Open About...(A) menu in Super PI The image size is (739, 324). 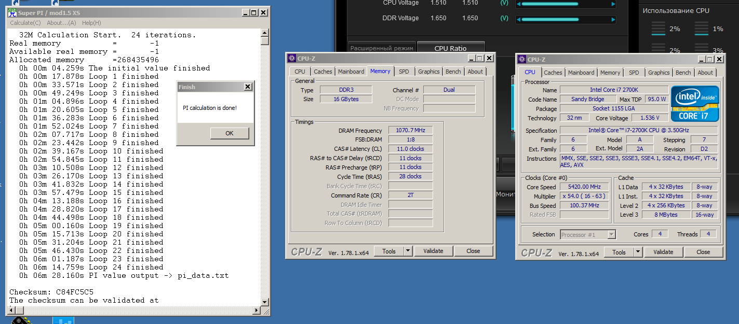[x=61, y=23]
